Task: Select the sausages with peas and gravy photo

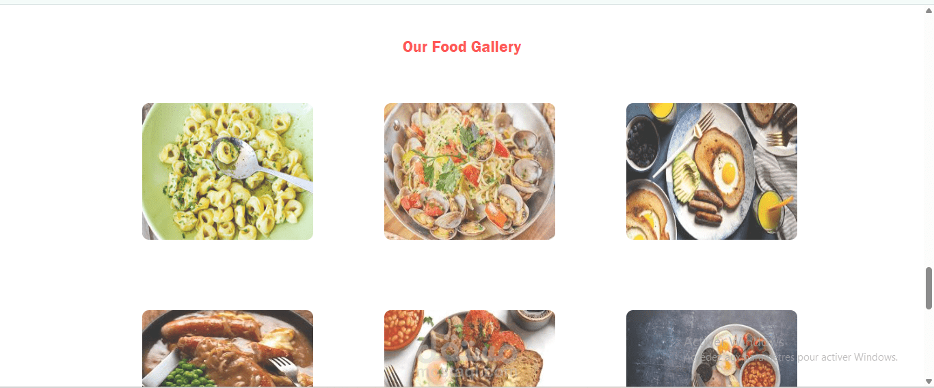Action: (228, 348)
